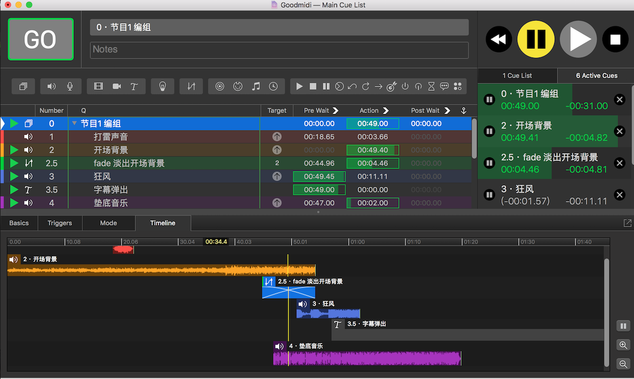Screen dimensions: 634x379
Task: Open the Timeline inspector tab
Action: [163, 223]
